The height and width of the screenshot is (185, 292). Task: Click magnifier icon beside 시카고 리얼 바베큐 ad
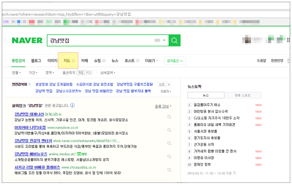pyautogui.click(x=169, y=170)
